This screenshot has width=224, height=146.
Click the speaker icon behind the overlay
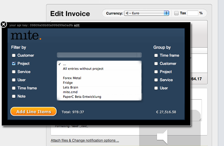[x=162, y=137]
